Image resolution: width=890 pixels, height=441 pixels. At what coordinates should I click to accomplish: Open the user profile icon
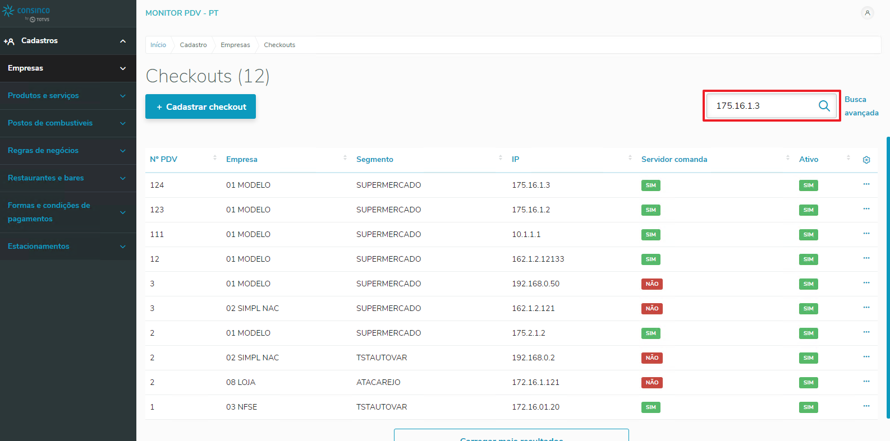[868, 13]
